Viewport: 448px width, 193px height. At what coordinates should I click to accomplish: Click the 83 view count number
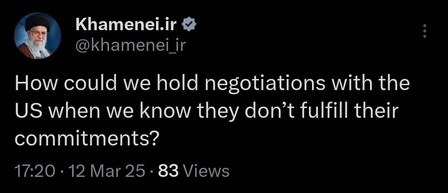point(168,171)
